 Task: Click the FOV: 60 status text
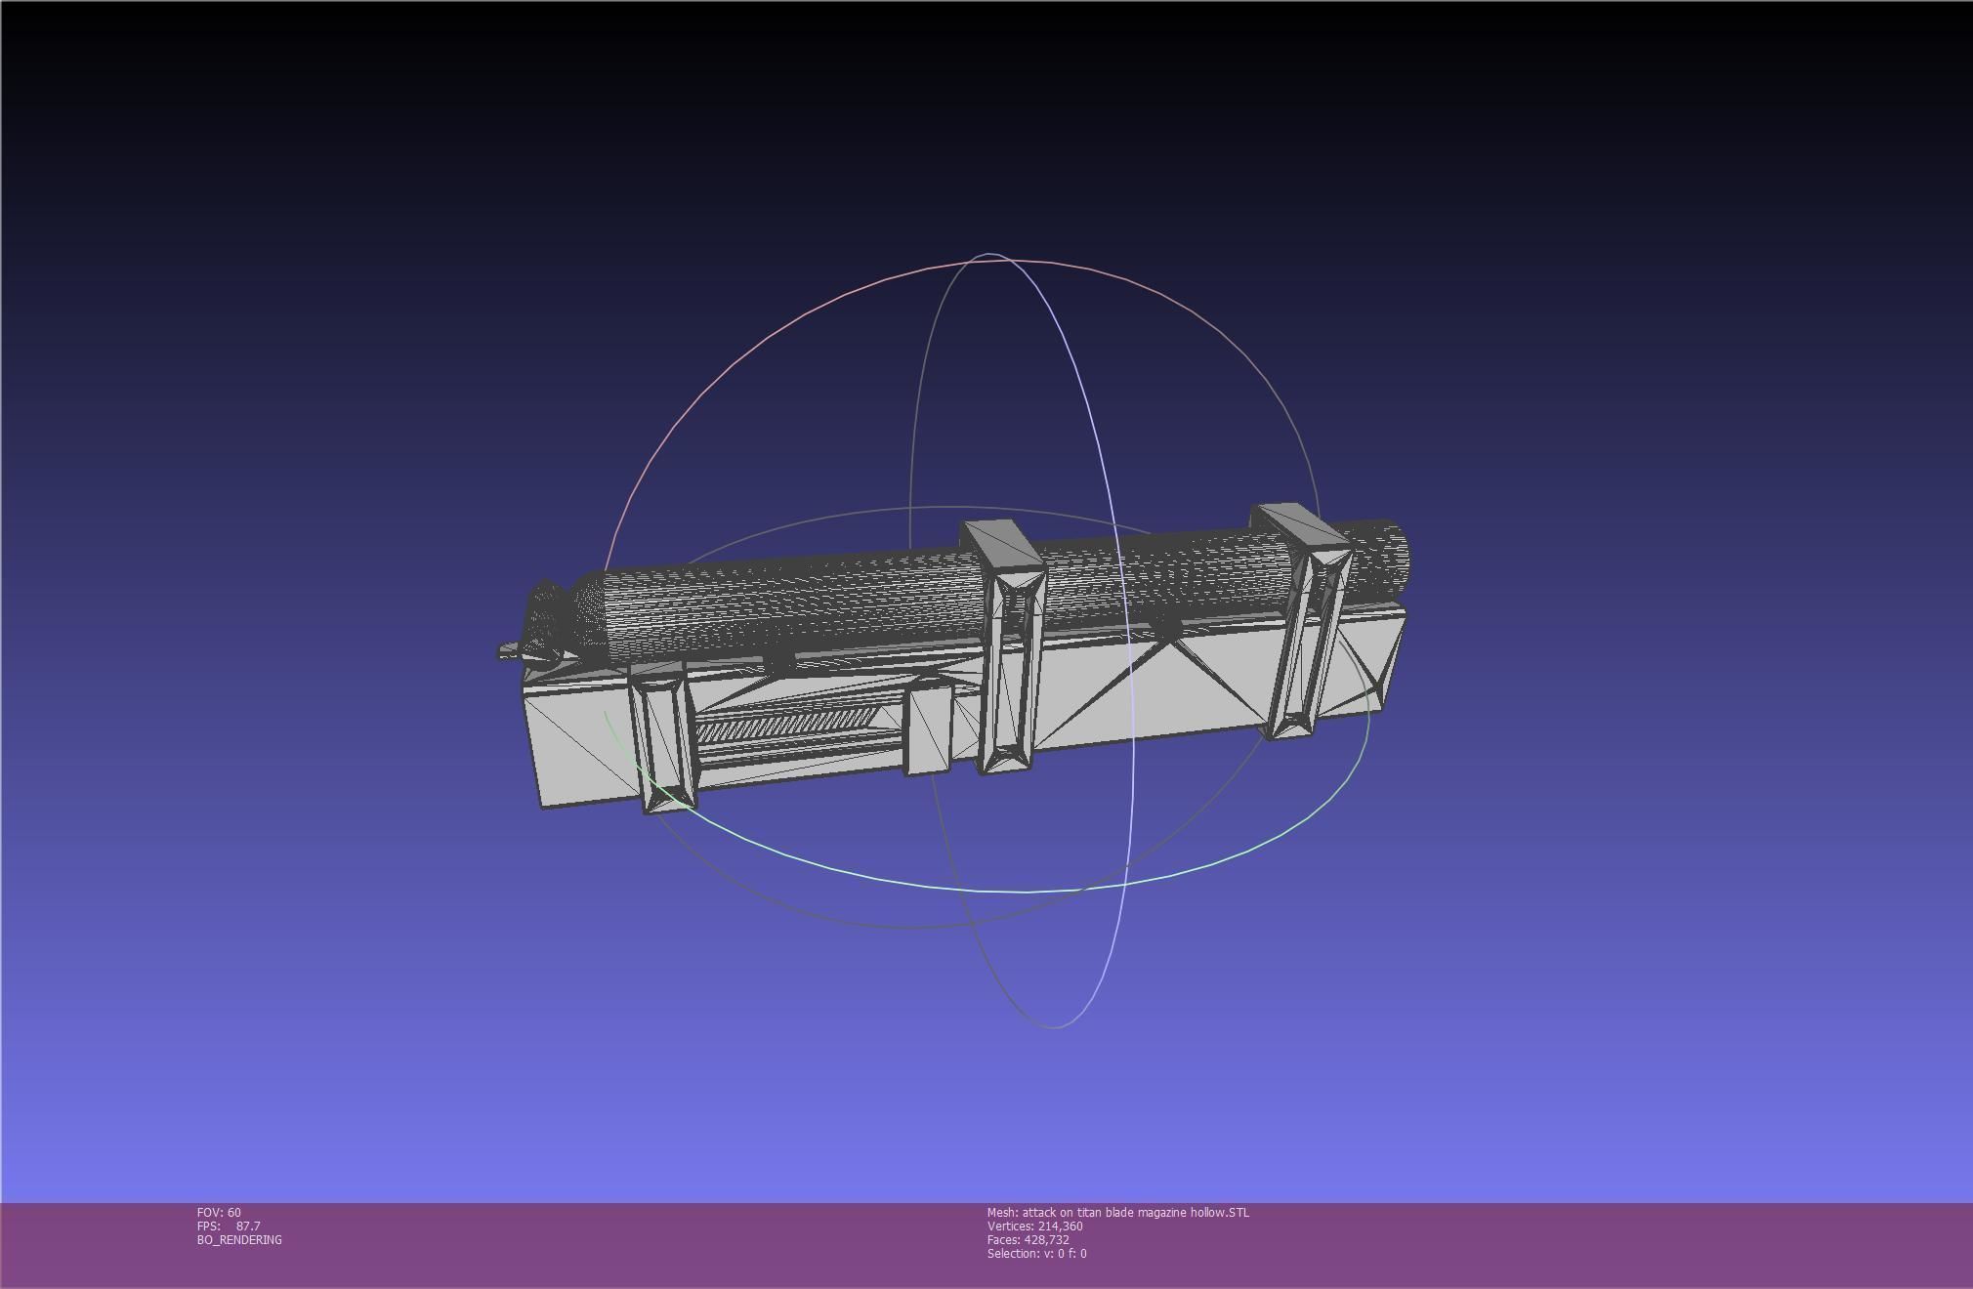pos(219,1212)
